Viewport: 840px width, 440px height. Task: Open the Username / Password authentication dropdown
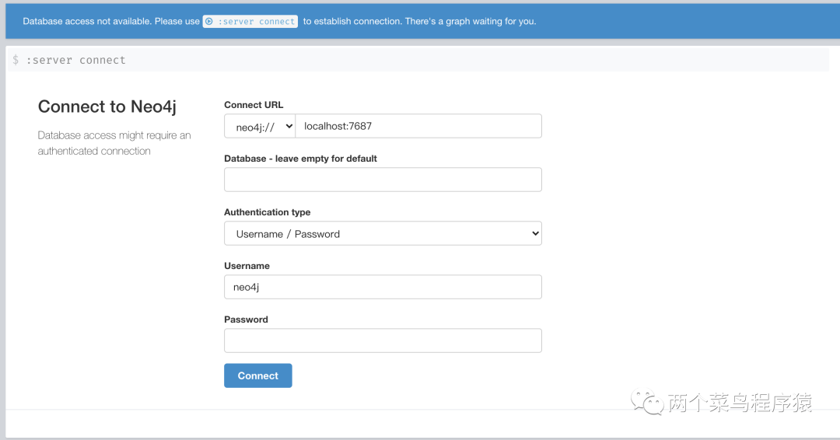tap(383, 233)
